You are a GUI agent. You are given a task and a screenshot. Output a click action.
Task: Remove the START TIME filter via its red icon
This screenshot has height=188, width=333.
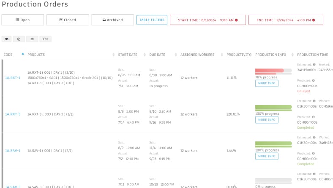click(x=236, y=20)
